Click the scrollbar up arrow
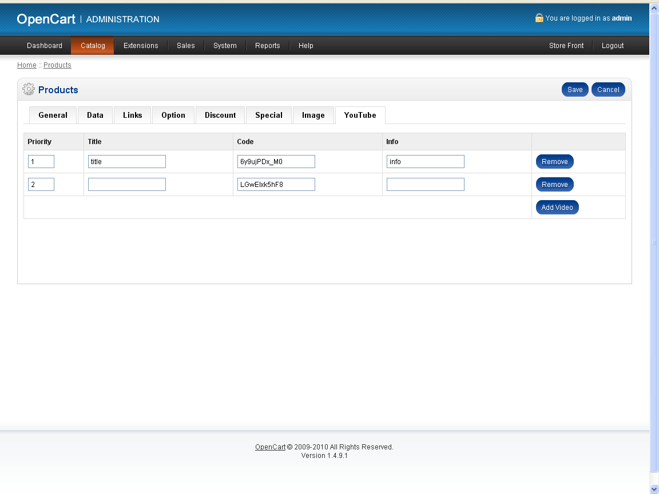659x494 pixels. [654, 8]
